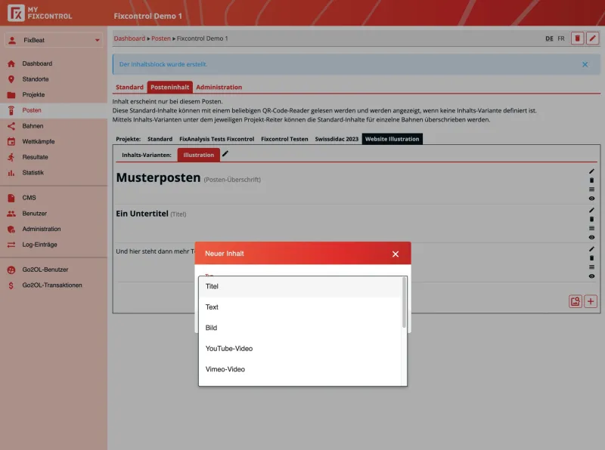Select Swissdidac 2023 project tab
605x450 pixels.
coord(337,139)
